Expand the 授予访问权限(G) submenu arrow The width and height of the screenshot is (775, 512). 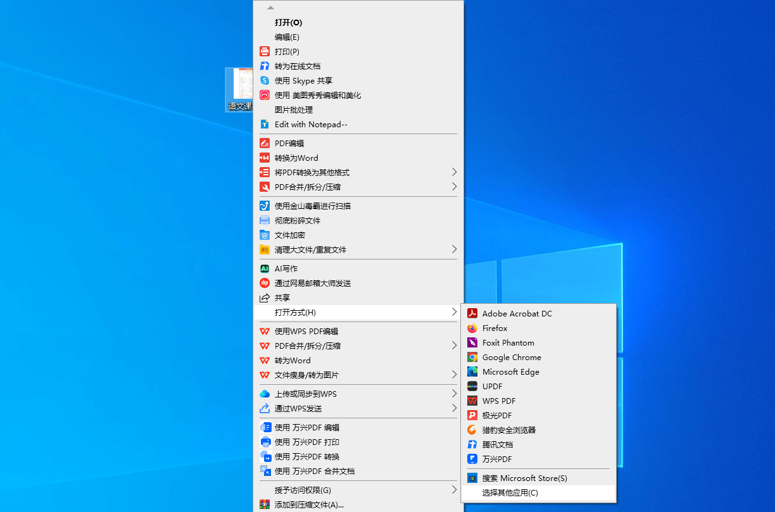[x=454, y=490]
